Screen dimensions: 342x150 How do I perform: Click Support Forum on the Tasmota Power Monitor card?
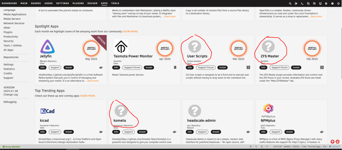132,67
